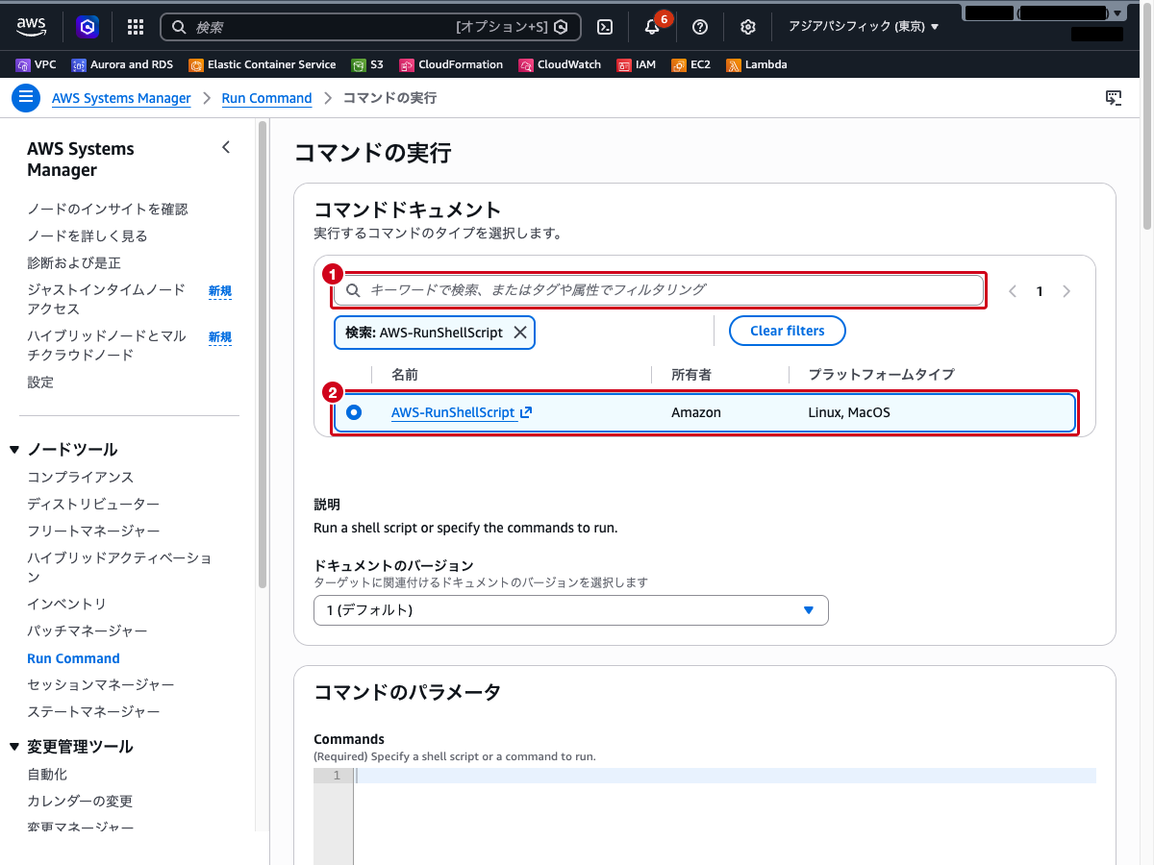Screen dimensions: 1154x865
Task: Open Elastic Container Service favorite shortcut
Action: point(263,64)
